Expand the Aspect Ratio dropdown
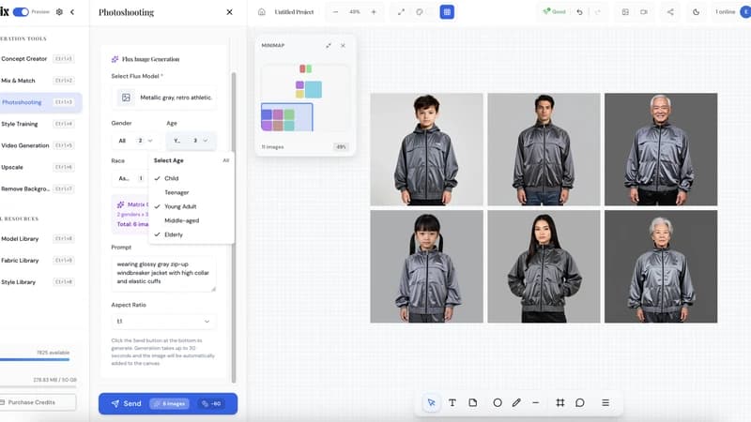 [163, 321]
